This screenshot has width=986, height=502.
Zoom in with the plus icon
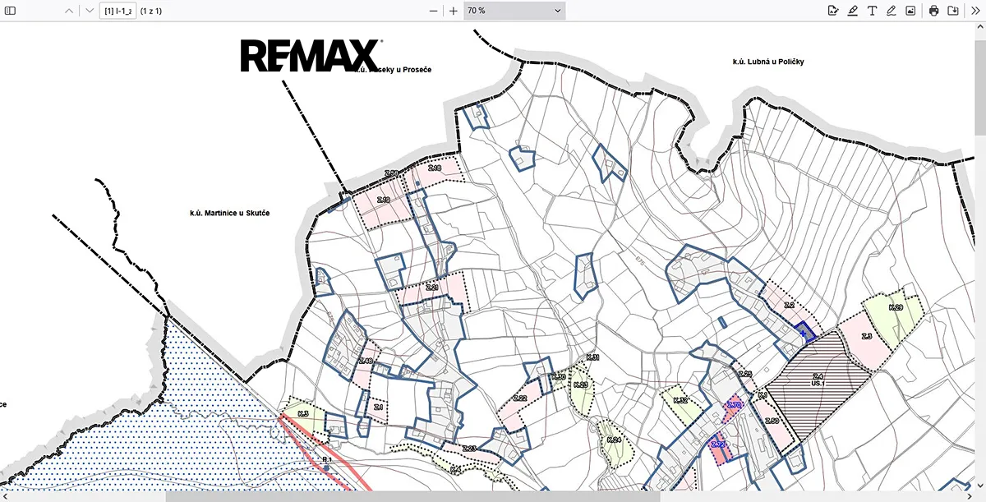pyautogui.click(x=453, y=11)
